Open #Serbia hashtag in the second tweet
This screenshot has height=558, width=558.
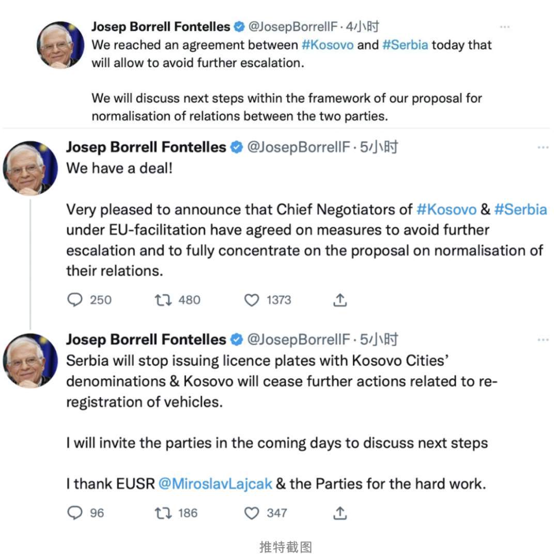pos(520,209)
